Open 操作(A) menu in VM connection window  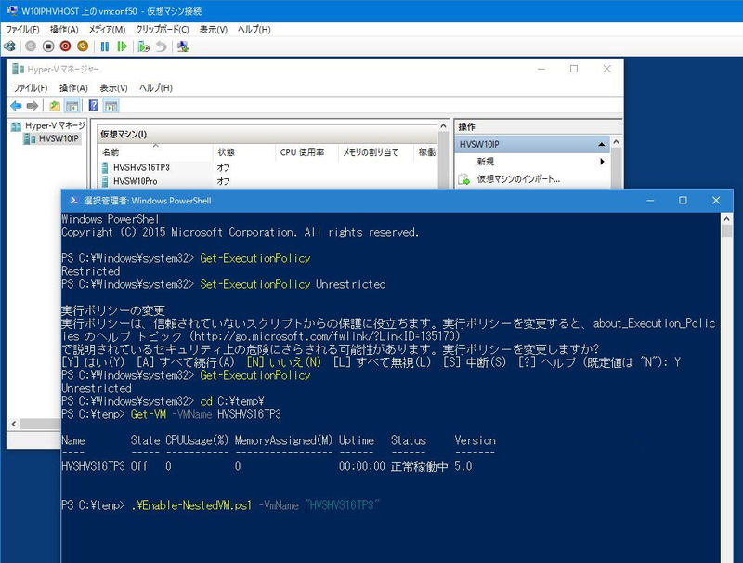point(64,30)
